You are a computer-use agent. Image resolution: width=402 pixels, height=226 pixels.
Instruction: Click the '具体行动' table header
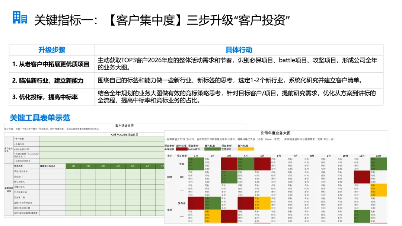pyautogui.click(x=239, y=50)
